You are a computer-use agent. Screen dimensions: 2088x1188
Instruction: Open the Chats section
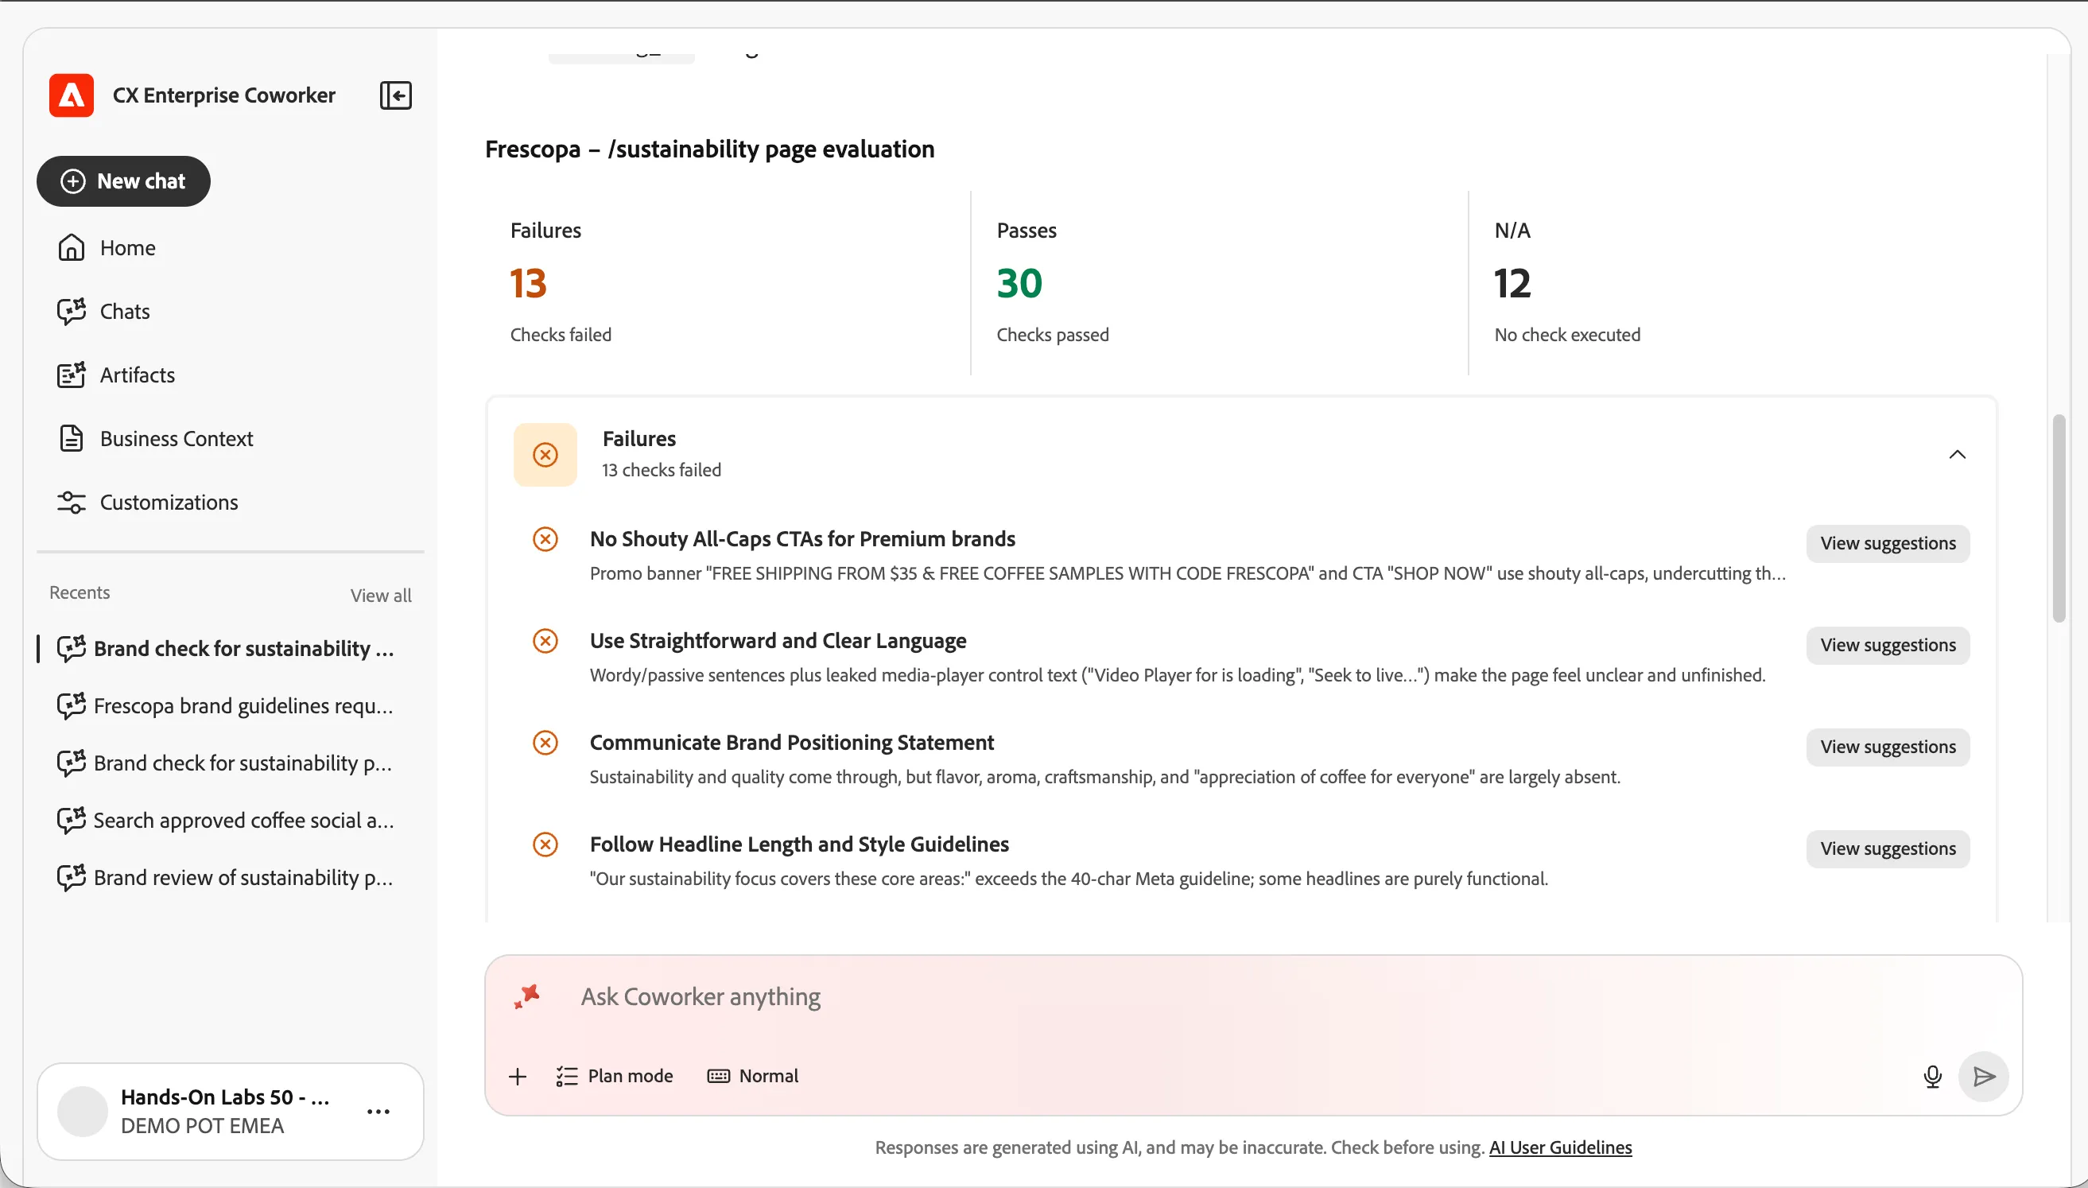click(103, 312)
